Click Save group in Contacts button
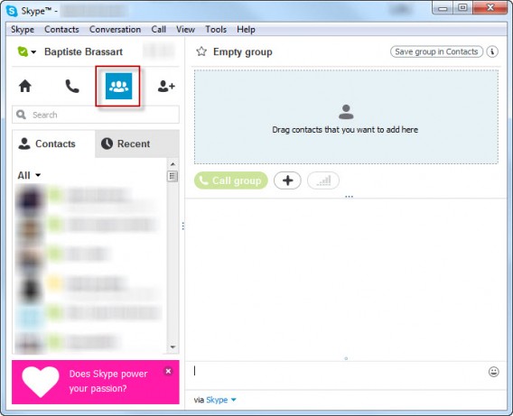The width and height of the screenshot is (513, 416). pos(436,51)
